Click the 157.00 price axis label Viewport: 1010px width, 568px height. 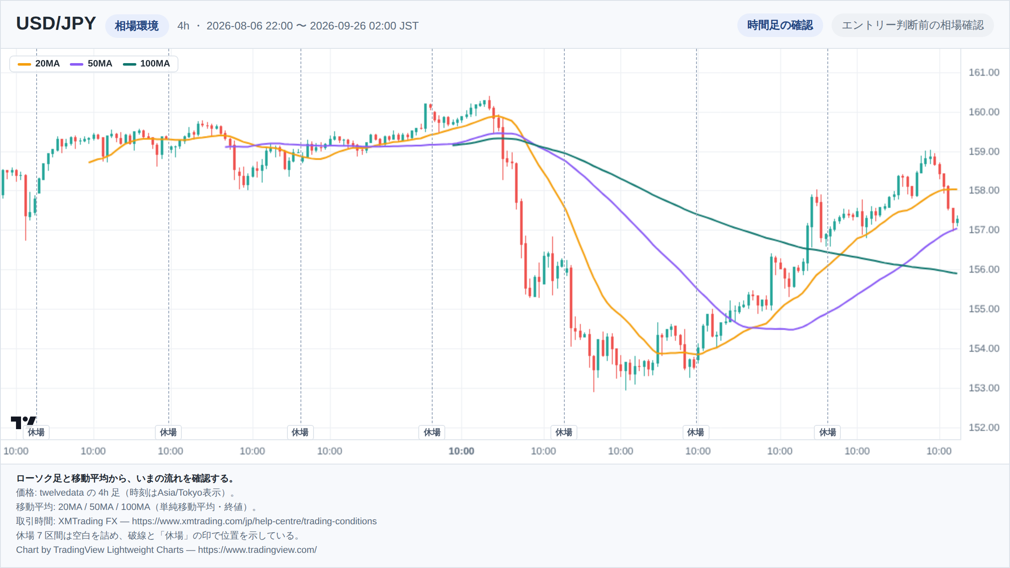coord(984,230)
